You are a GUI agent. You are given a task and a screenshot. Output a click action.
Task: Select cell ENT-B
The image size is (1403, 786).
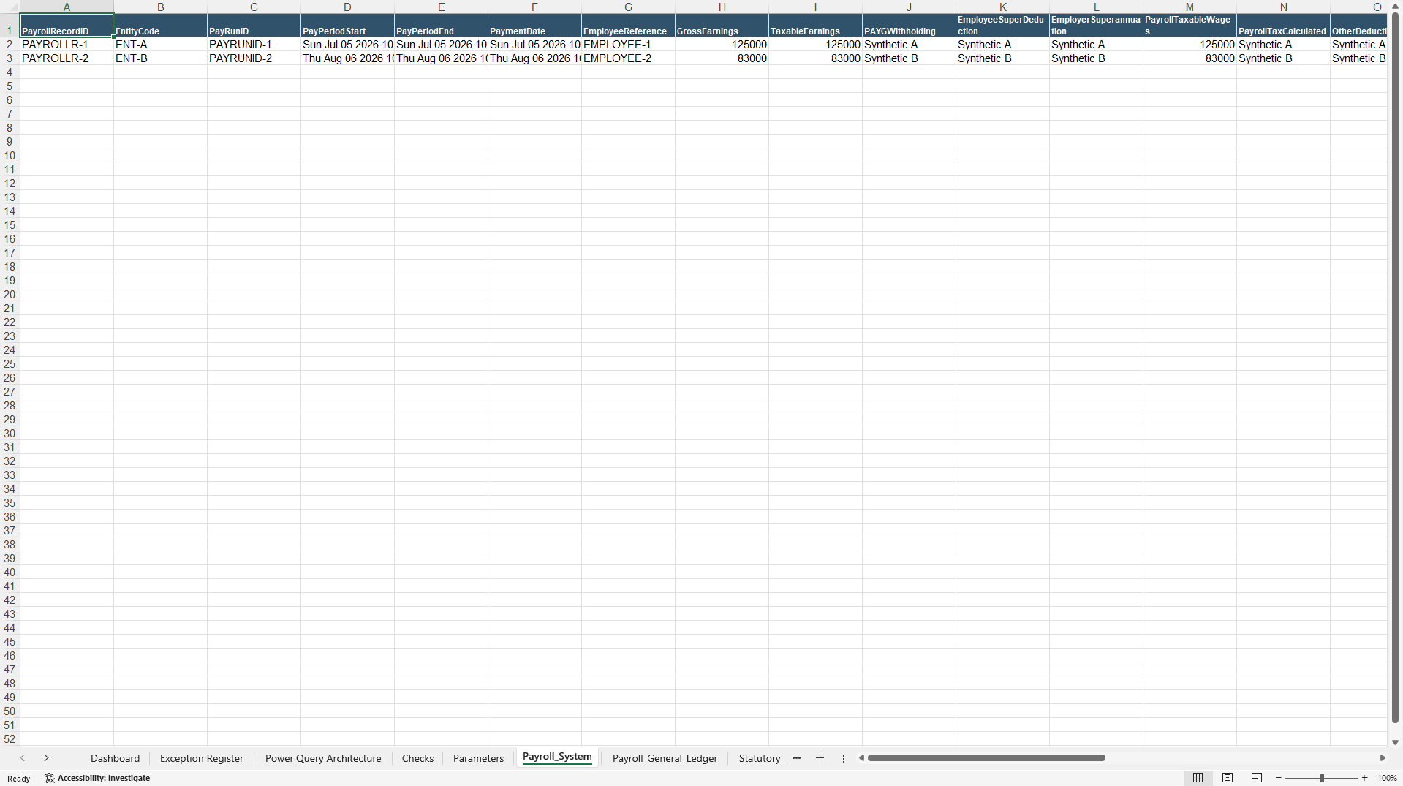(160, 58)
